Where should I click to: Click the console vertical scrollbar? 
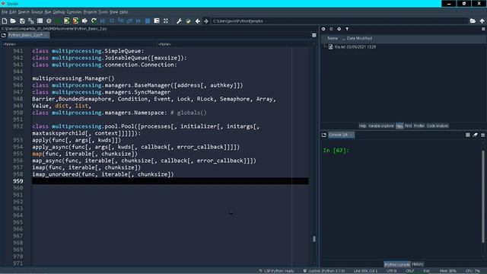(x=483, y=196)
